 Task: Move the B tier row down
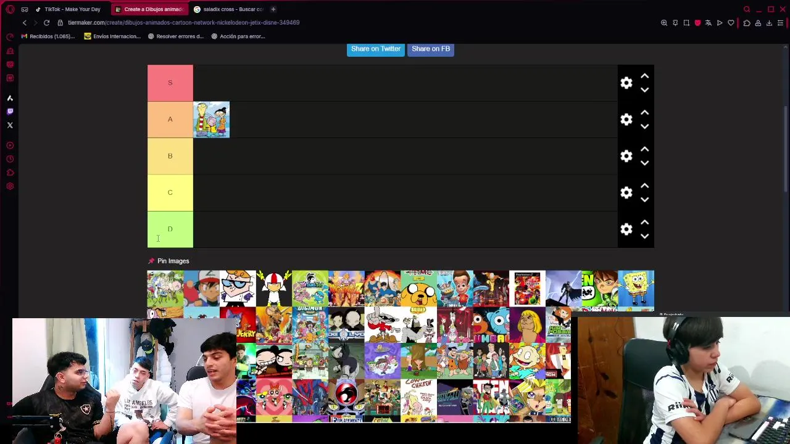pos(644,163)
